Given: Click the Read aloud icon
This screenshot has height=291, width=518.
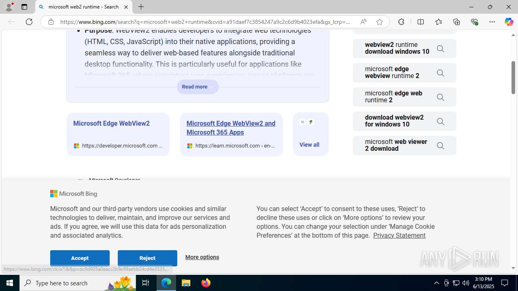Looking at the screenshot, I should [x=363, y=22].
